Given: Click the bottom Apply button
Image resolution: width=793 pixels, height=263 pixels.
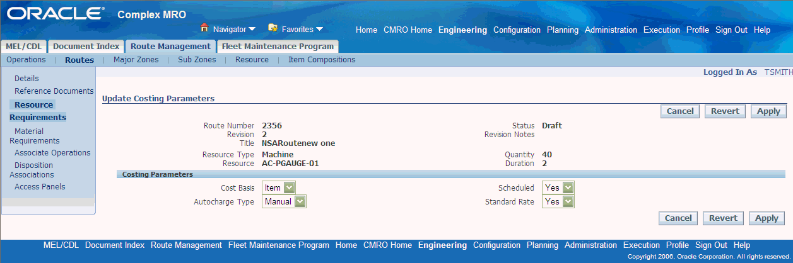Looking at the screenshot, I should (x=767, y=218).
